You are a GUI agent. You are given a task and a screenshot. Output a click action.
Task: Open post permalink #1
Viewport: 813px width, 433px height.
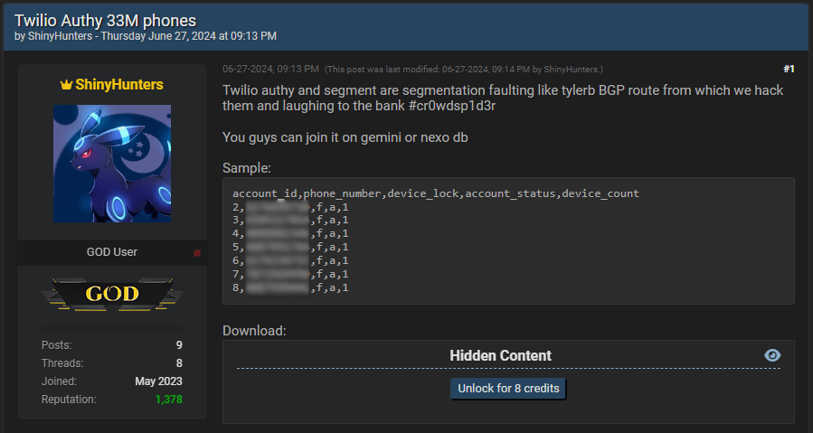tap(789, 69)
